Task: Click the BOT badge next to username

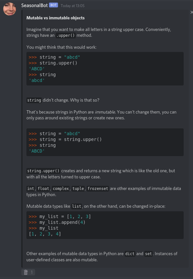Action: (x=53, y=5)
